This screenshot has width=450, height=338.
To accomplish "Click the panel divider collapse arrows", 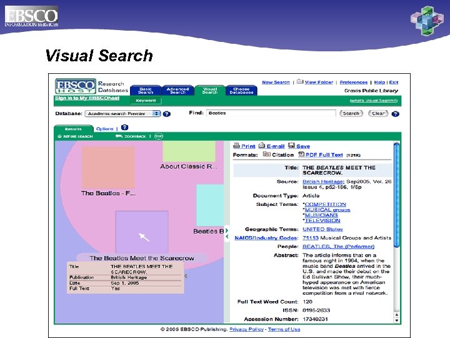I will tap(227, 233).
